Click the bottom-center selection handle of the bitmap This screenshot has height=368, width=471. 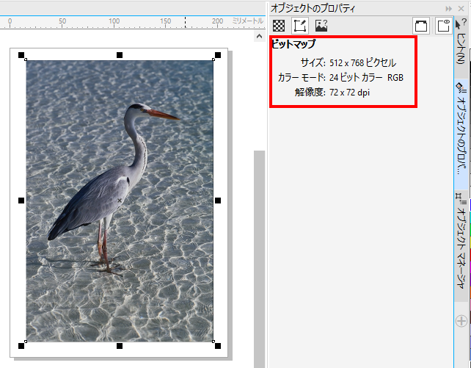(120, 346)
